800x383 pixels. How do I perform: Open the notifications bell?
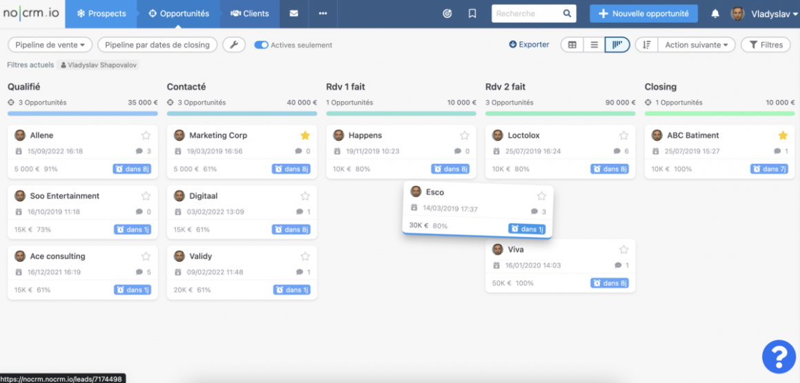click(715, 14)
